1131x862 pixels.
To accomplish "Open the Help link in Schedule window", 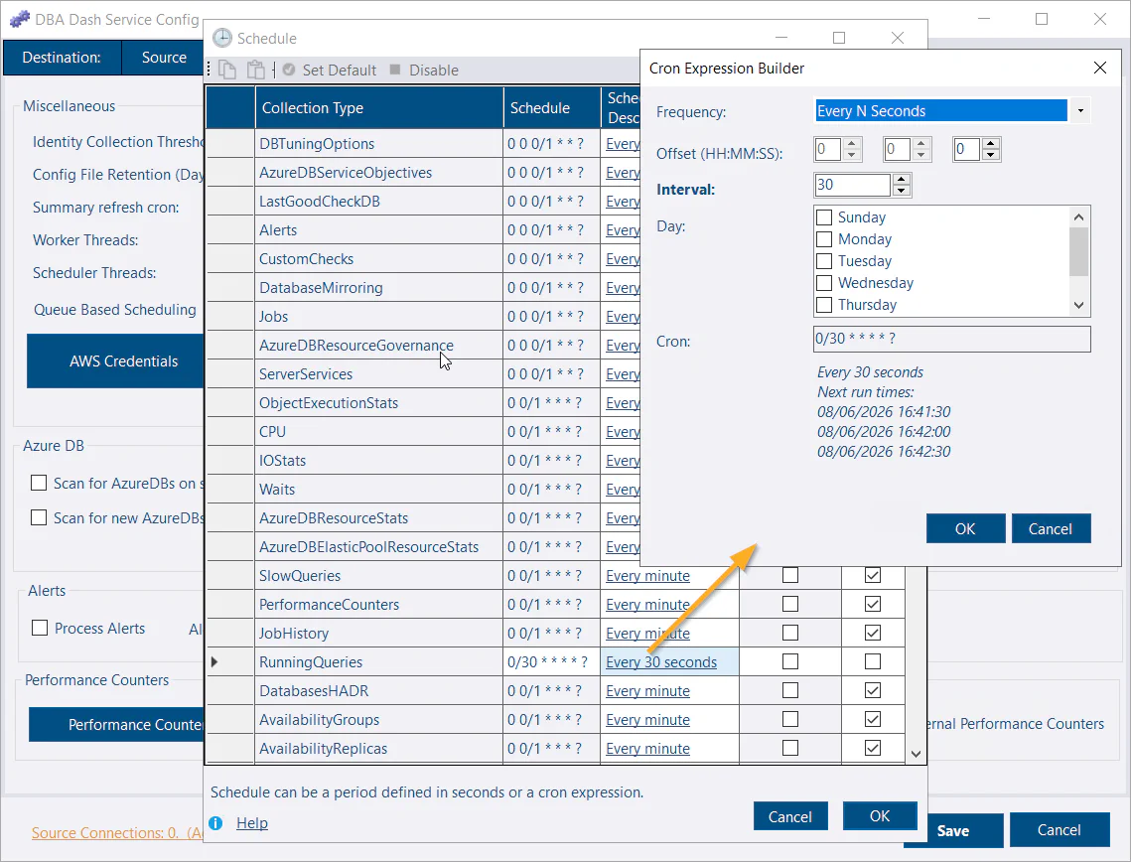I will click(x=252, y=823).
